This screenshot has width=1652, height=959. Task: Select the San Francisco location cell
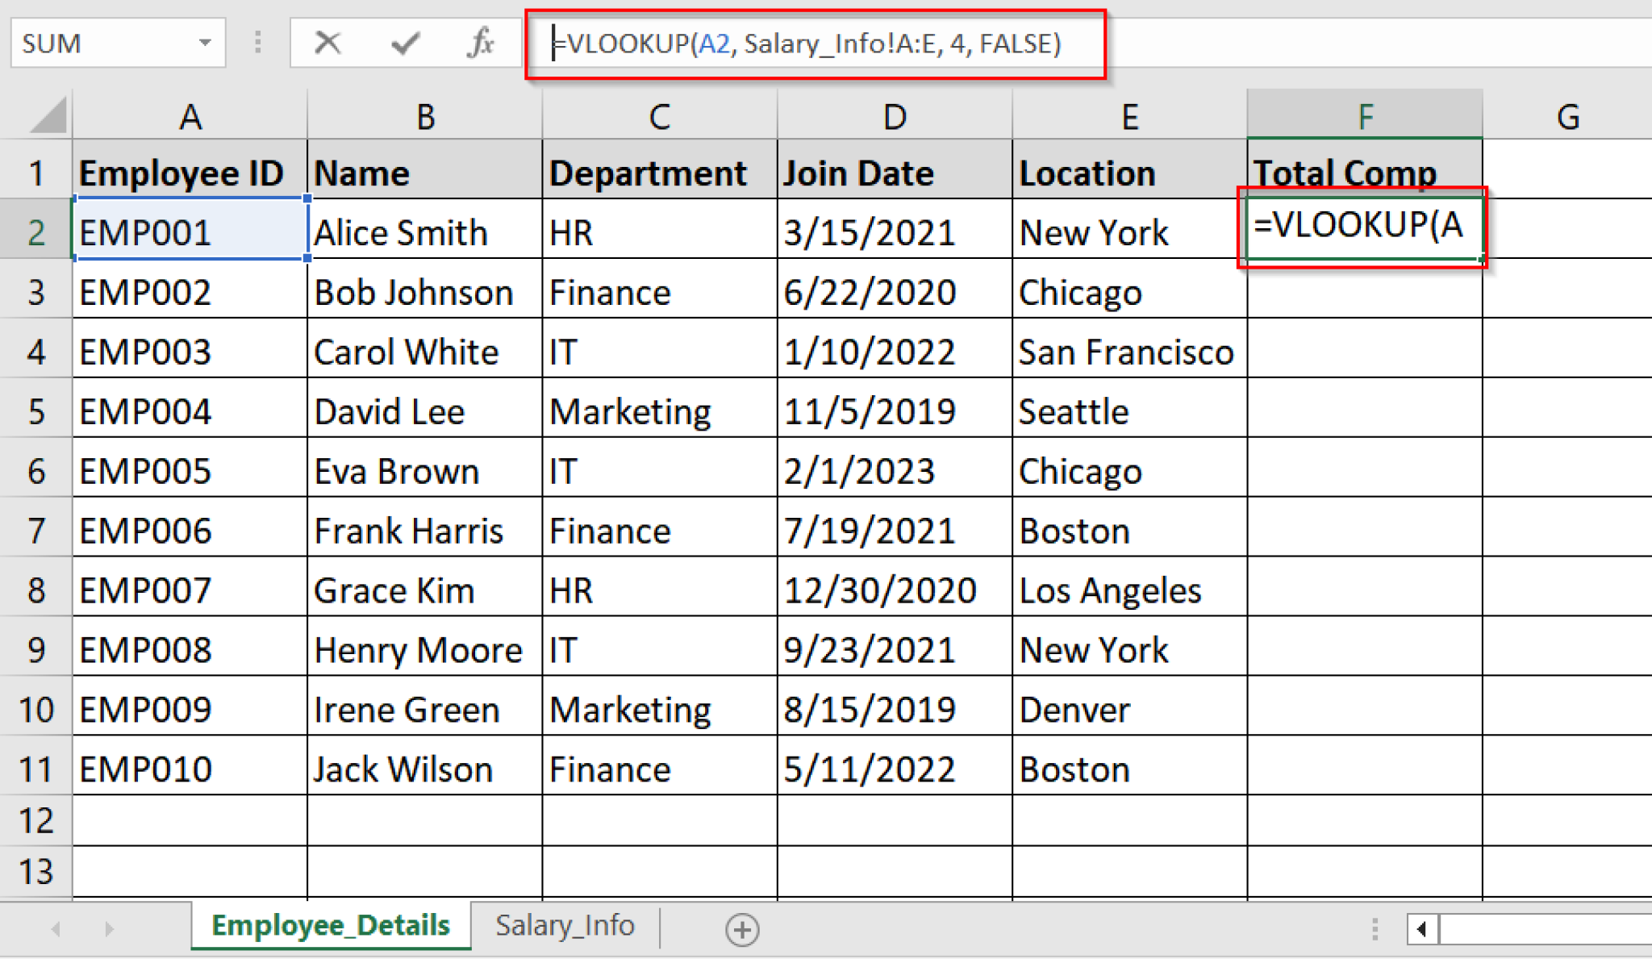point(1126,351)
